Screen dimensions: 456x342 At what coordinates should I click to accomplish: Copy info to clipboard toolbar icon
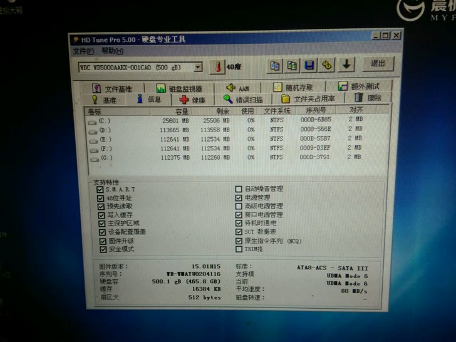274,65
